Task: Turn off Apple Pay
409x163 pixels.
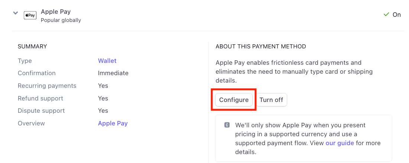Action: [271, 100]
